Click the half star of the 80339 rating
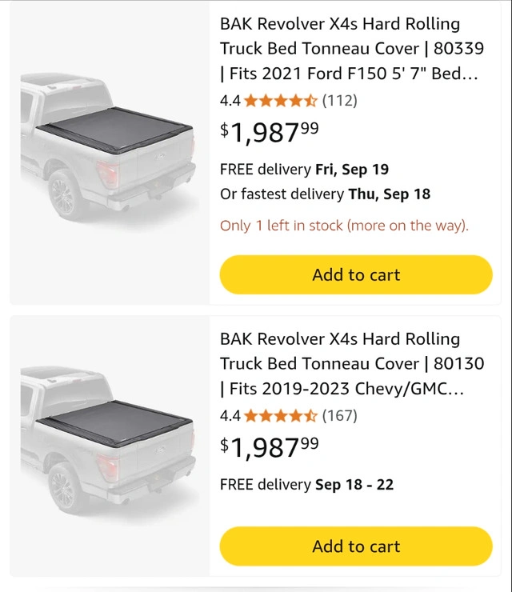Image resolution: width=512 pixels, height=592 pixels. tap(310, 101)
